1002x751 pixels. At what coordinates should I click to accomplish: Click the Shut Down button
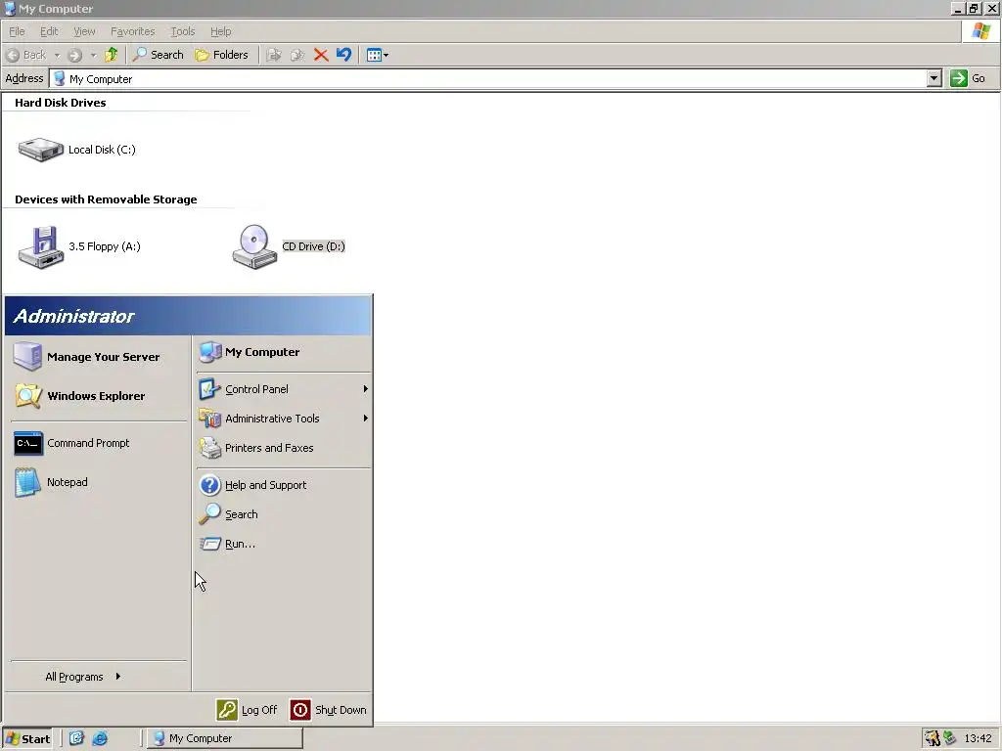coord(329,710)
